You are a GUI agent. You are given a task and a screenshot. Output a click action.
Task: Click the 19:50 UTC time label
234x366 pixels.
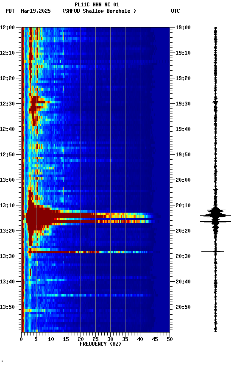(x=183, y=155)
